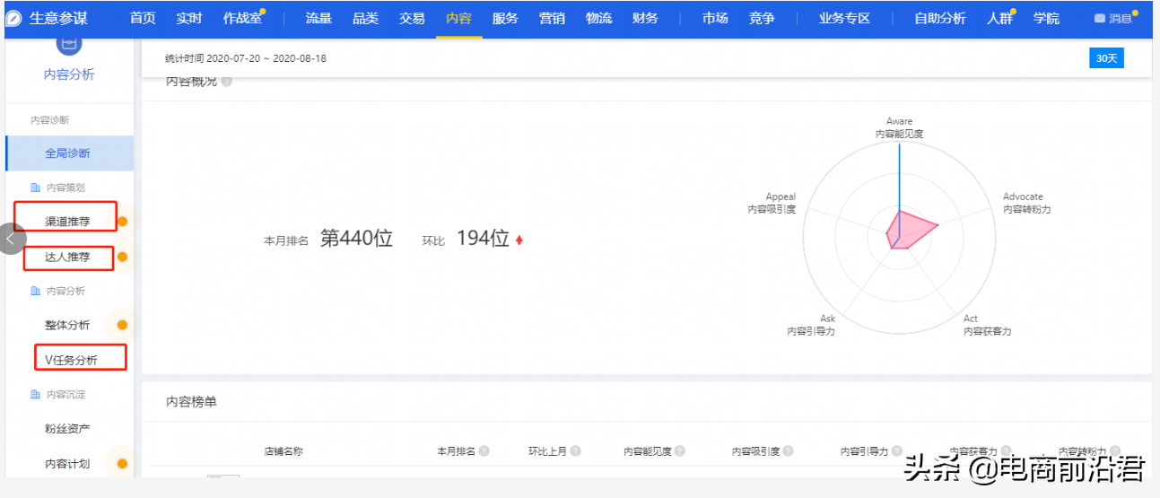This screenshot has width=1160, height=498.
Task: Go to 营销 in top navigation
Action: (552, 18)
